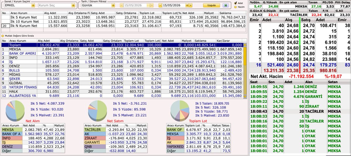The width and height of the screenshot is (351, 156).
Task: Click the TACİRLER legend entry in Net Satım
Action: point(94,129)
